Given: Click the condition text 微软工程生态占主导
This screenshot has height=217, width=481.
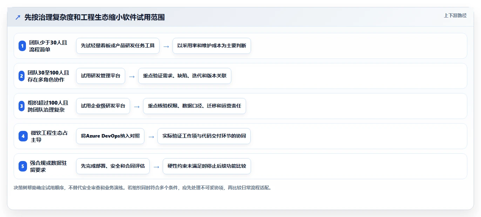Looking at the screenshot, I should coord(49,136).
